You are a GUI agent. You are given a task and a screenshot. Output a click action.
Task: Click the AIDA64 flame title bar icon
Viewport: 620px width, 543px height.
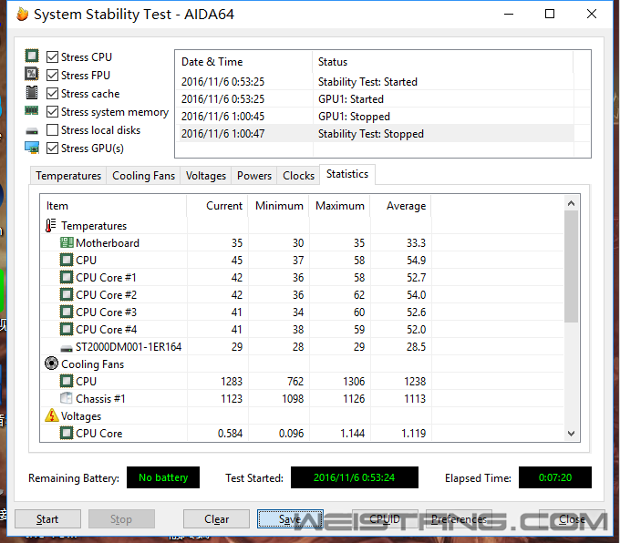23,15
